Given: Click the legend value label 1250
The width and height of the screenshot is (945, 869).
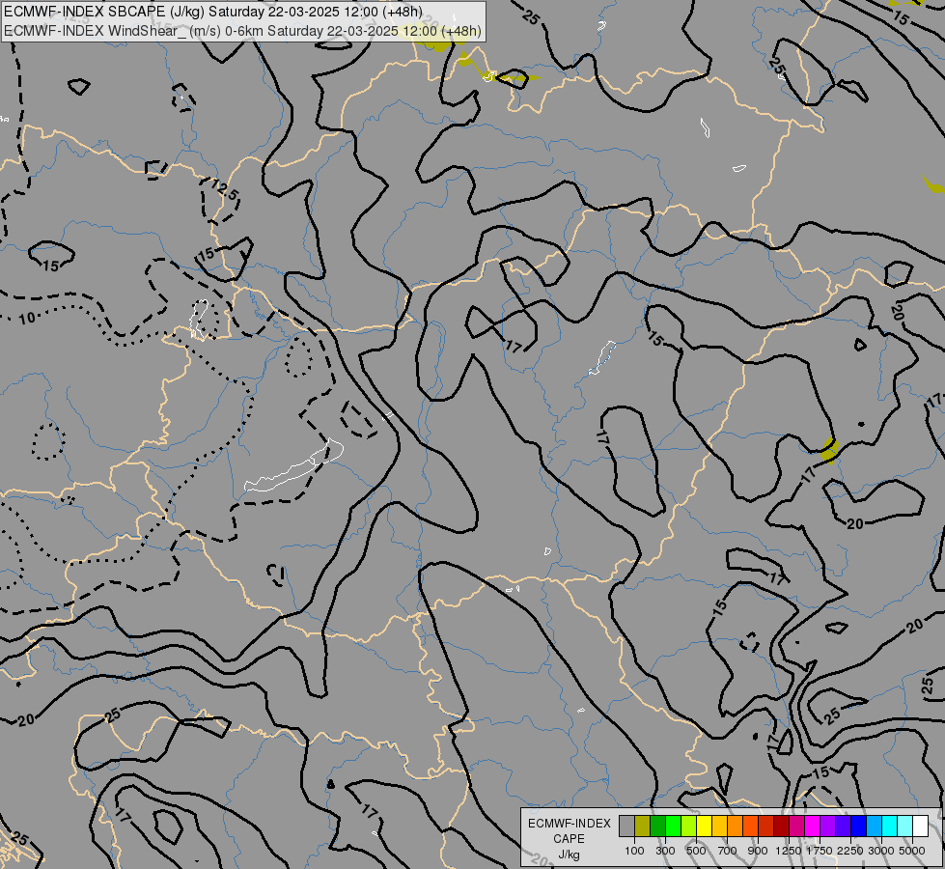Looking at the screenshot, I should coord(789,851).
